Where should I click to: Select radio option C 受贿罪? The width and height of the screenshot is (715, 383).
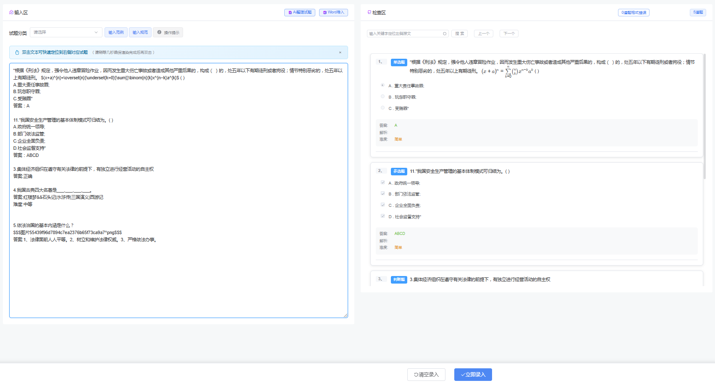click(382, 108)
